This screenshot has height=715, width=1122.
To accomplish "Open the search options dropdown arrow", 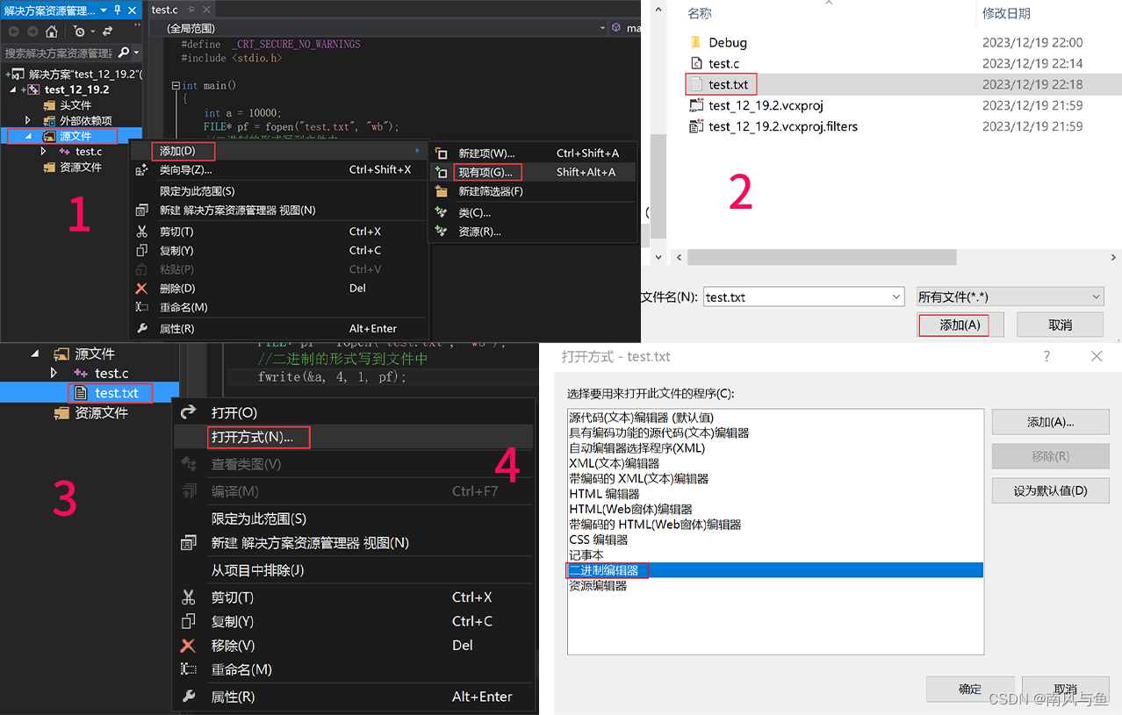I will [136, 53].
